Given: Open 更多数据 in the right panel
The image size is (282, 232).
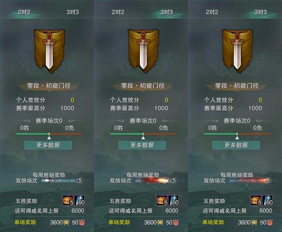Looking at the screenshot, I should pyautogui.click(x=236, y=145).
